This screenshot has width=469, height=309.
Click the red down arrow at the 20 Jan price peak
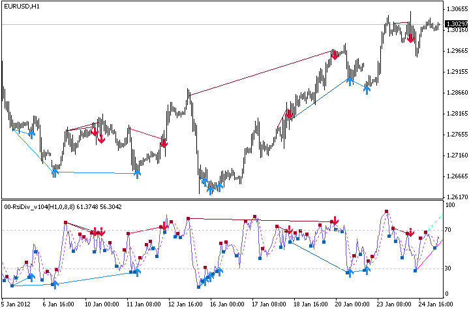[335, 55]
